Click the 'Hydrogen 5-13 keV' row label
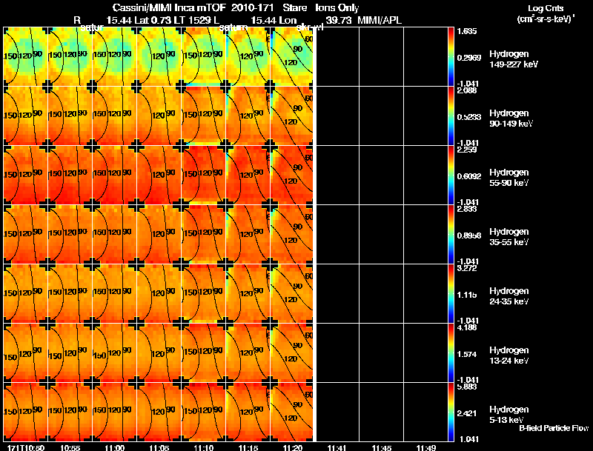Image resolution: width=593 pixels, height=451 pixels. 509,415
